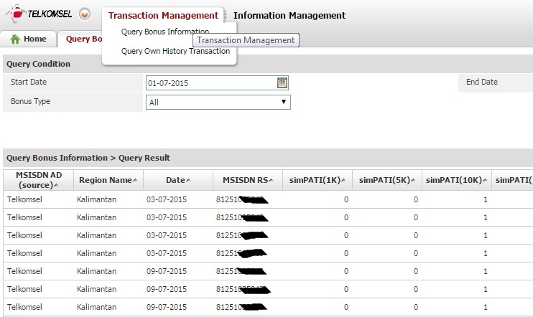Choose Query Bonus Information menu entry
Viewport: 533px width, 317px height.
165,32
